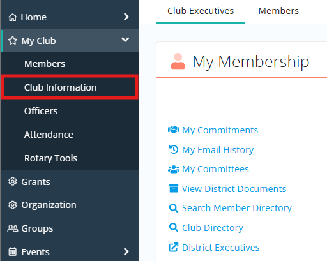Click the group icon beside My Committees
The height and width of the screenshot is (261, 327).
(x=174, y=169)
